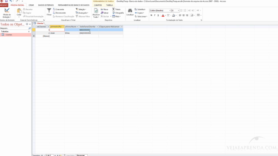Open the Ir para dropdown

coord(139,13)
